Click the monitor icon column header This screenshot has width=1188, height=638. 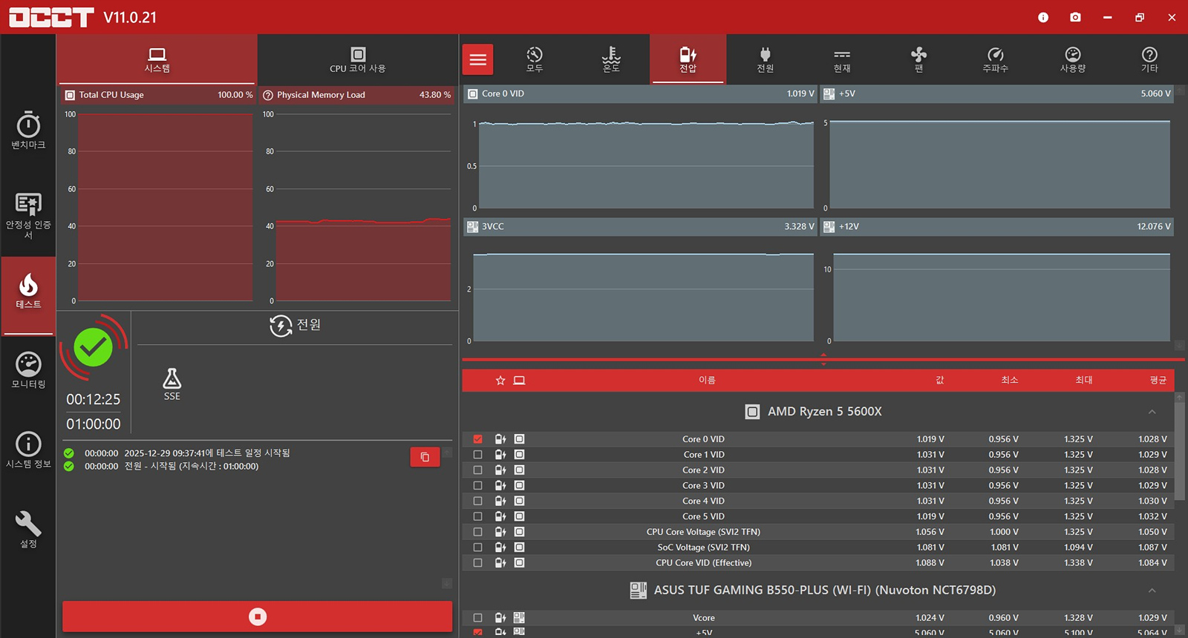pyautogui.click(x=519, y=381)
